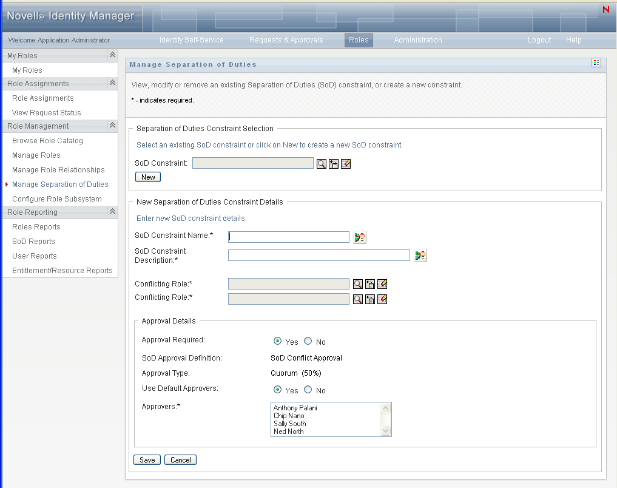Select Ned North in the Approvers list
This screenshot has height=488, width=617.
(288, 432)
